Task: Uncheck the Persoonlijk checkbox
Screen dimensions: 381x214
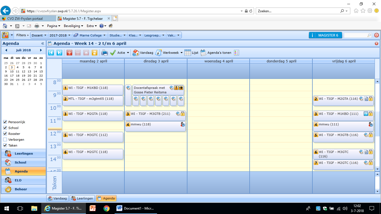Action: pyautogui.click(x=5, y=122)
